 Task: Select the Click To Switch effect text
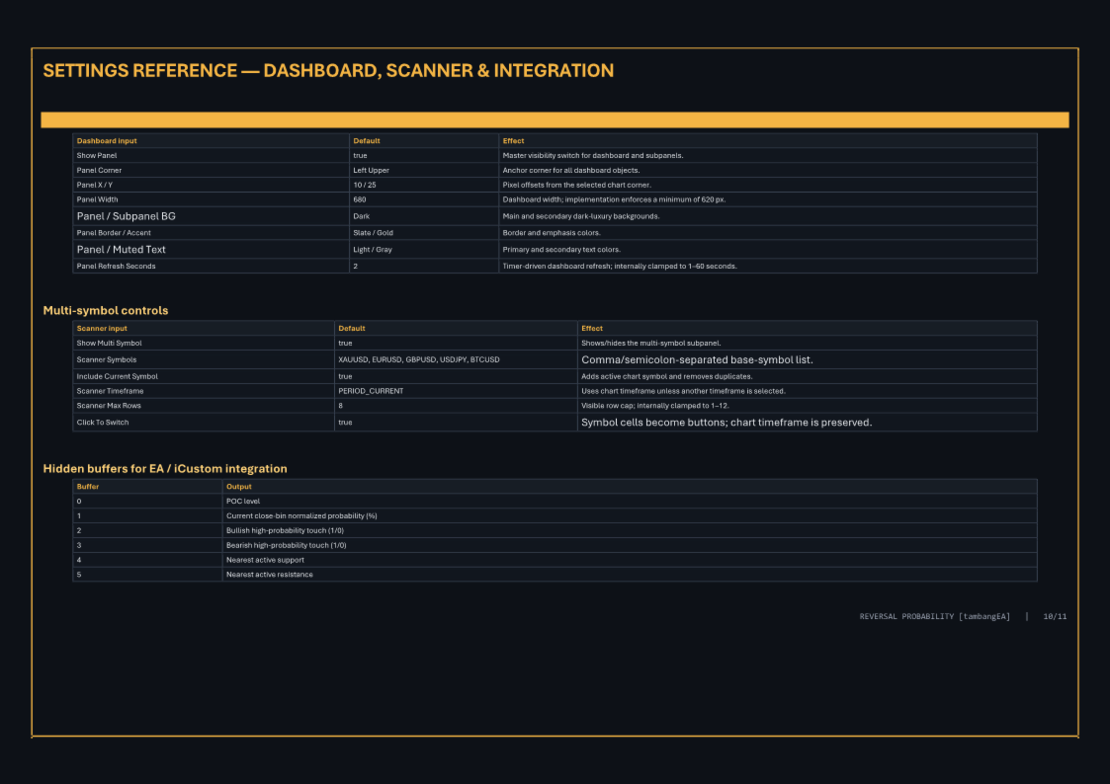point(726,423)
